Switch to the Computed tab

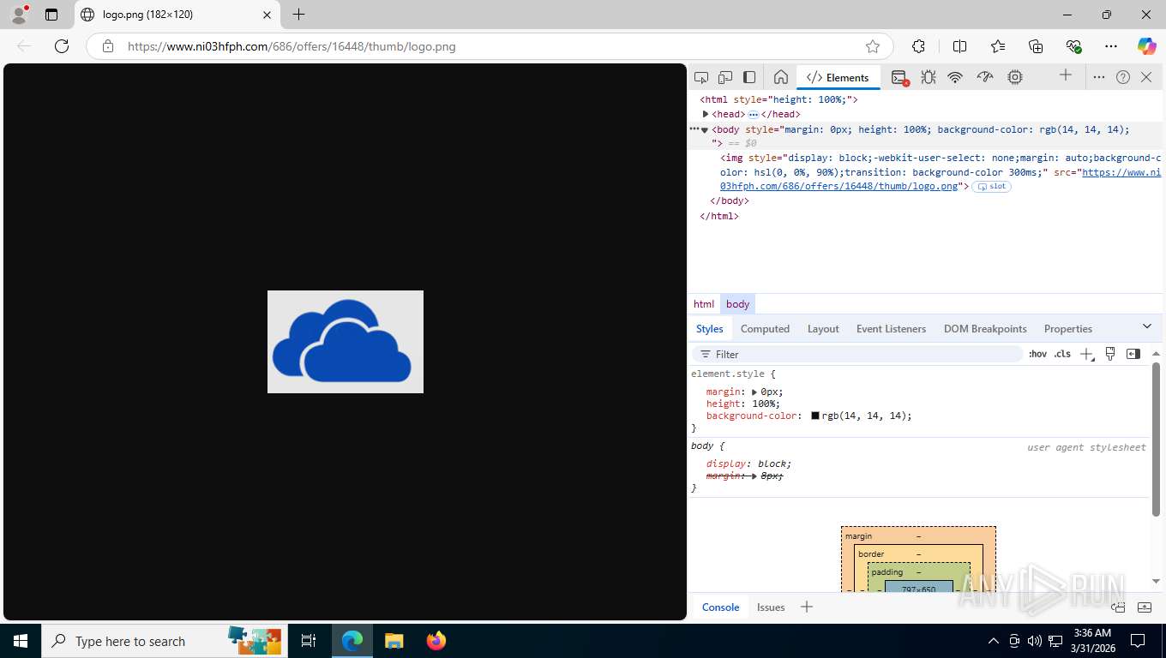(765, 329)
